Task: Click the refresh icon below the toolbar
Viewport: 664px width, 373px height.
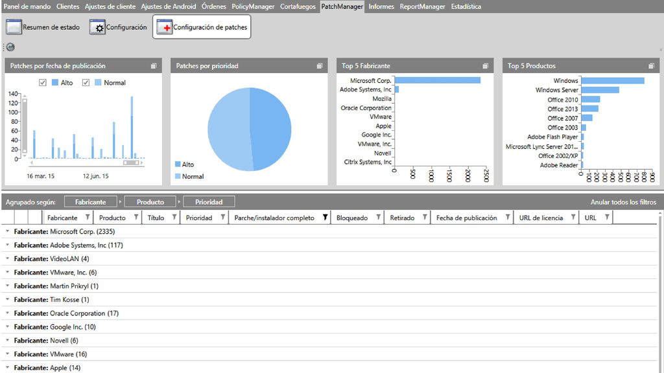Action: [x=10, y=47]
